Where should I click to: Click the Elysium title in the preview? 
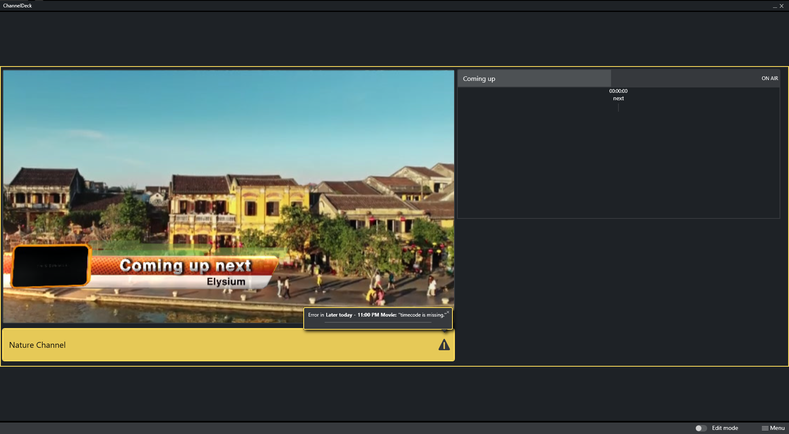click(226, 282)
